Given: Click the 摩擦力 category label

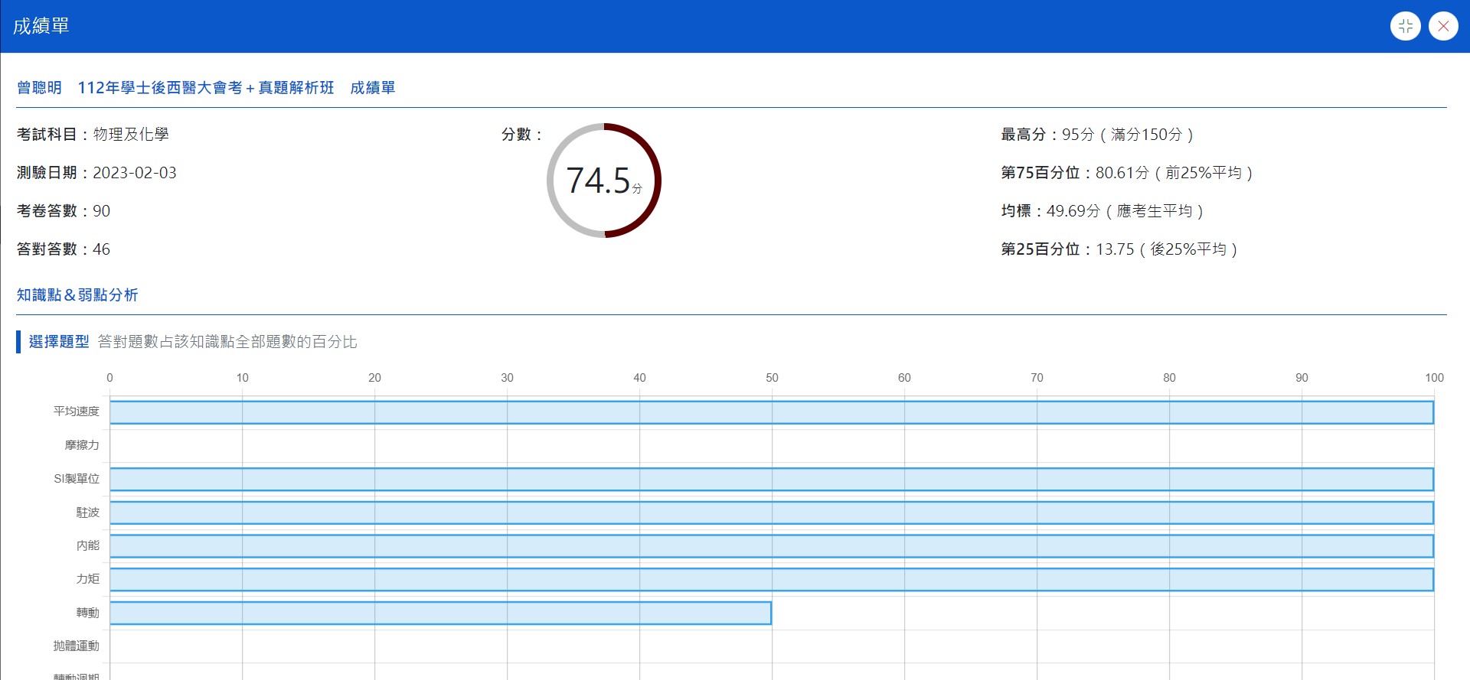Looking at the screenshot, I should [x=82, y=445].
